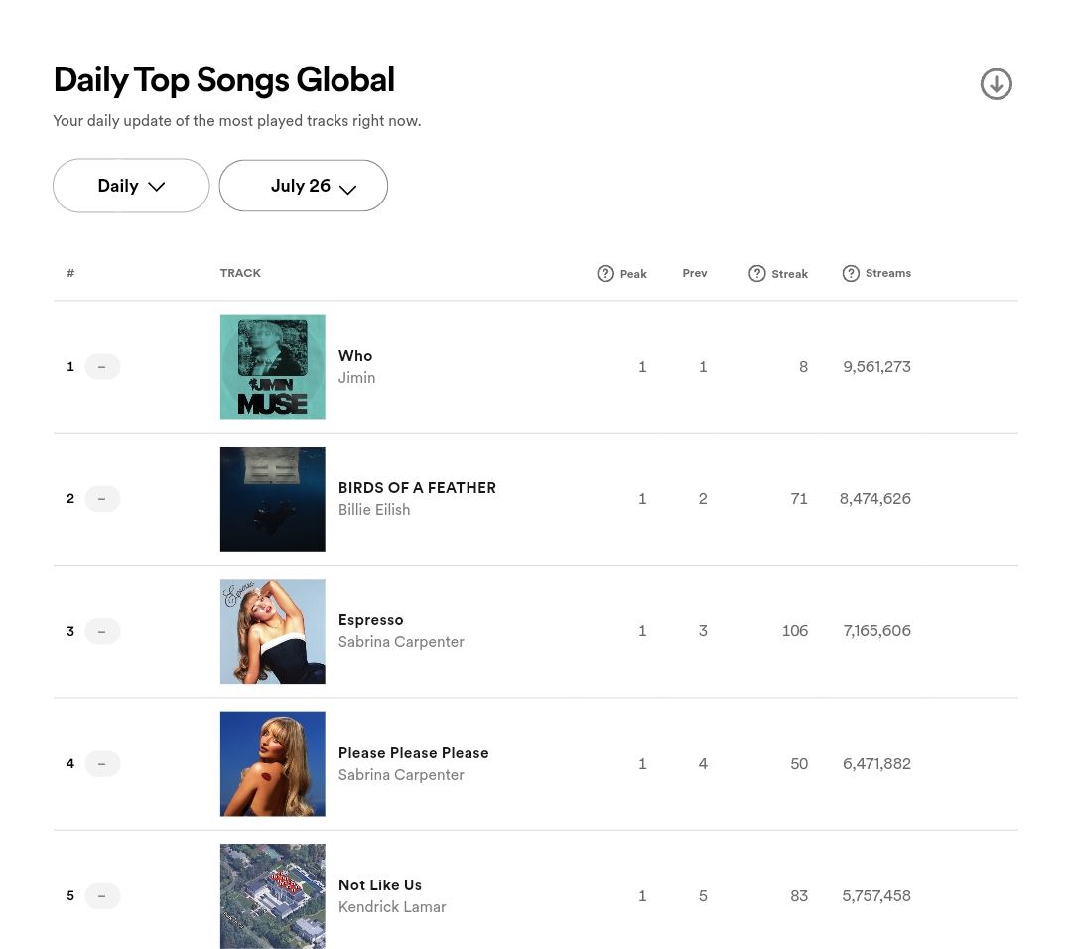Open artist link Billie Eilish
1072x949 pixels.
(374, 510)
